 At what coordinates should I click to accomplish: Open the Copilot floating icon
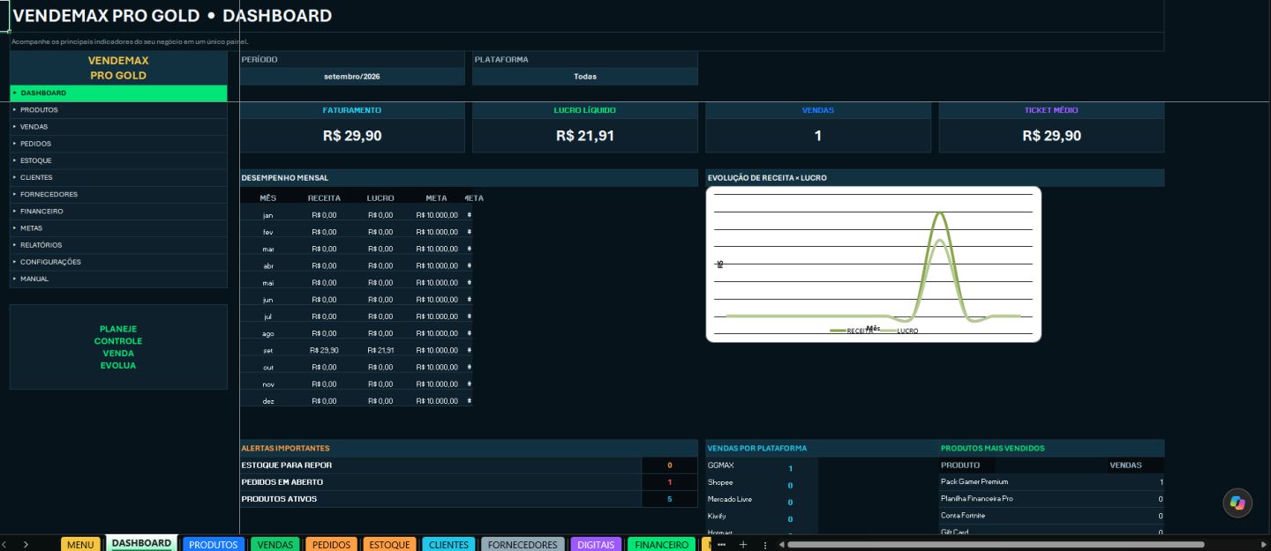coord(1237,503)
